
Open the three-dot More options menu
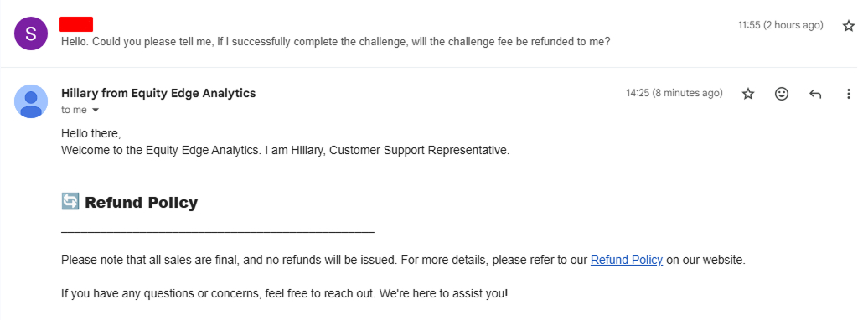tap(848, 94)
